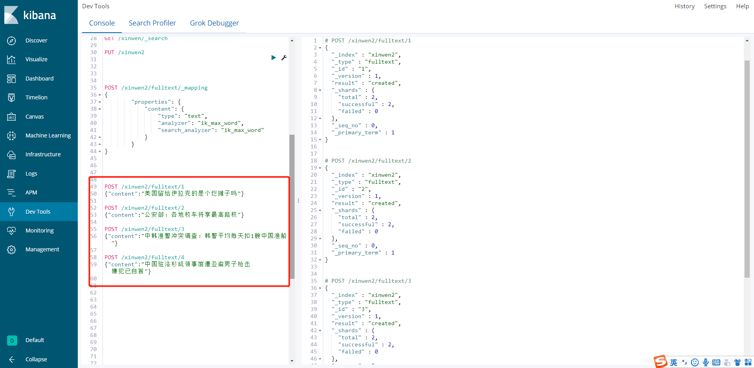Collapse "_shards" at output line 25
This screenshot has width=754, height=368.
[320, 211]
